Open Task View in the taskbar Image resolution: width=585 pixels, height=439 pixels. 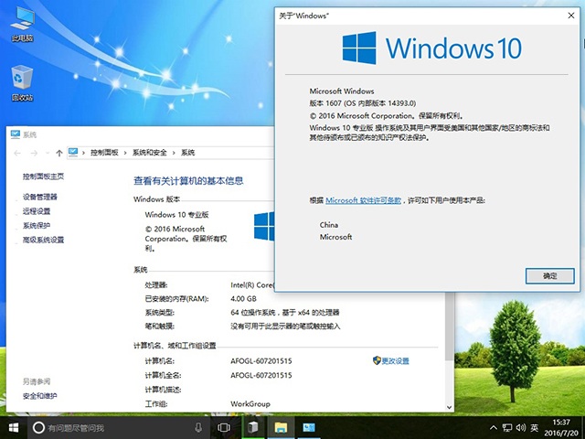click(x=224, y=427)
